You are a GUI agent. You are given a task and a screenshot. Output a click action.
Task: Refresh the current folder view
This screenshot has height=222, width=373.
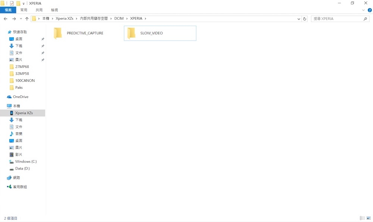(x=304, y=19)
